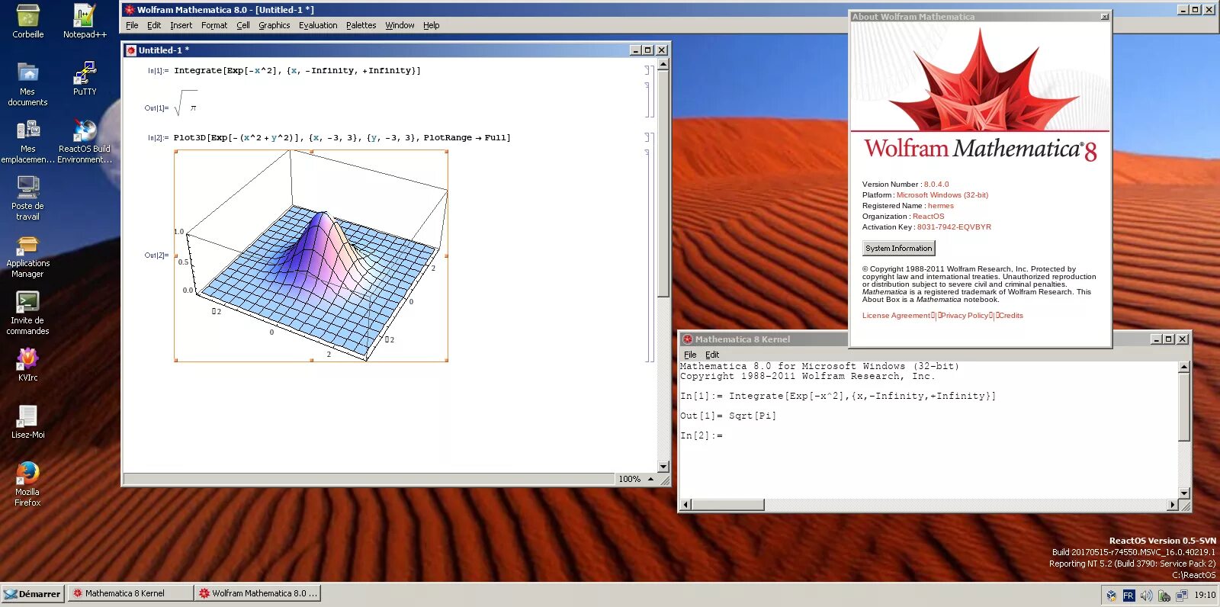Open the Palettes menu
1220x607 pixels.
[x=361, y=25]
